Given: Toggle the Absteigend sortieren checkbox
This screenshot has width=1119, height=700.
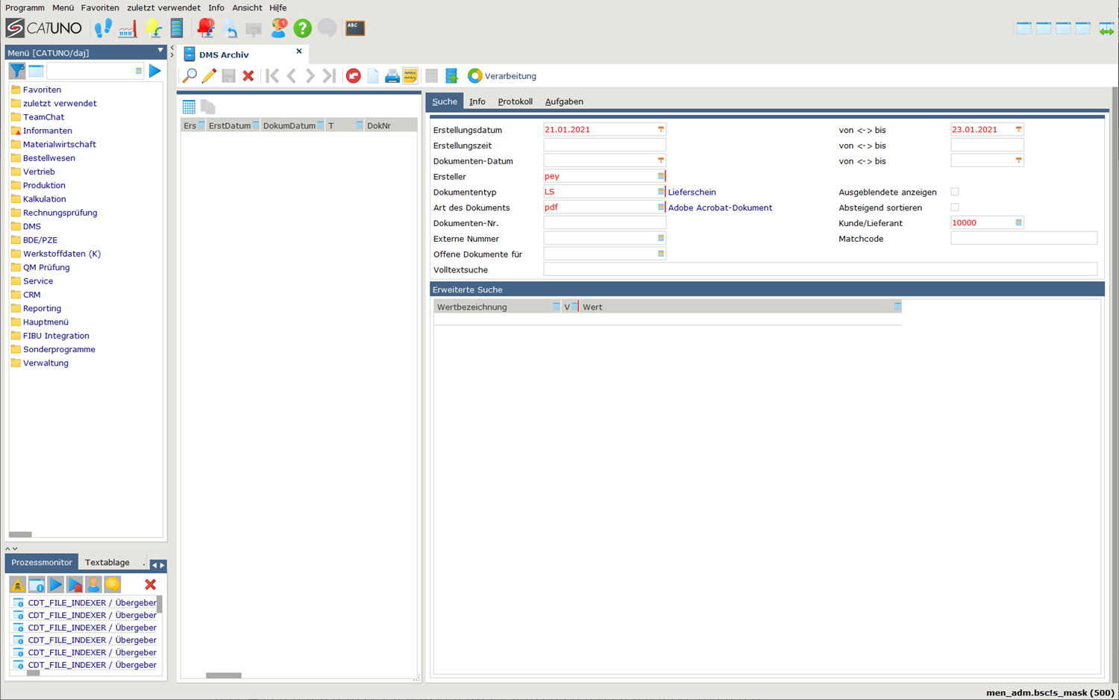Looking at the screenshot, I should pyautogui.click(x=955, y=207).
